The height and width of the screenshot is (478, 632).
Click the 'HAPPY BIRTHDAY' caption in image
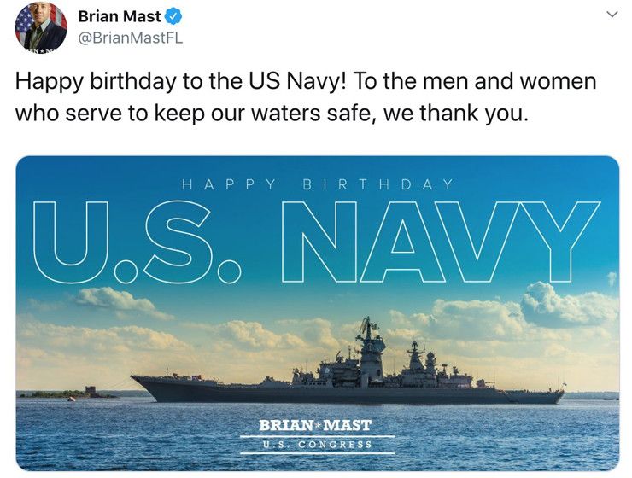pos(318,184)
